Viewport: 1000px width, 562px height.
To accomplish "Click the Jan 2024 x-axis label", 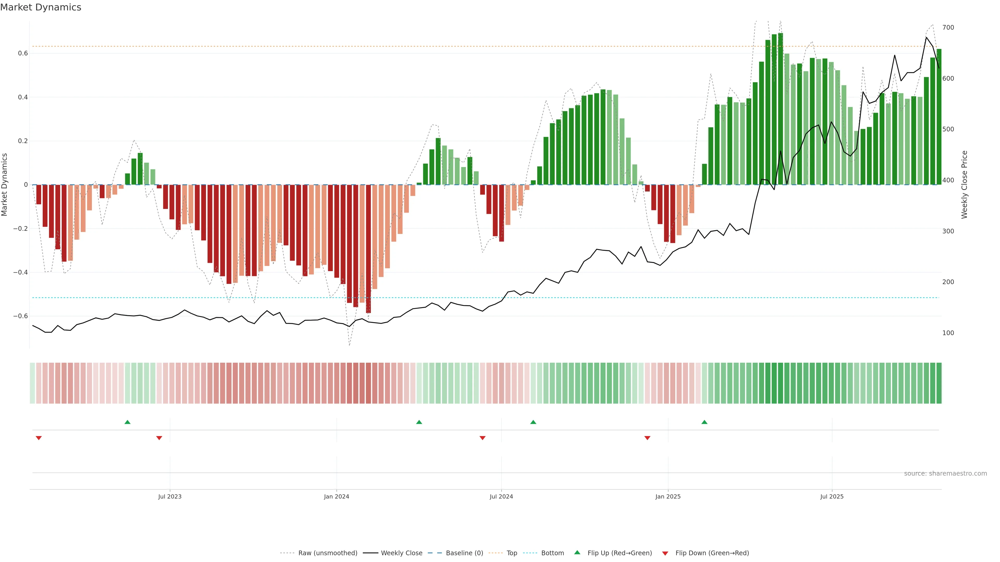I will point(336,496).
